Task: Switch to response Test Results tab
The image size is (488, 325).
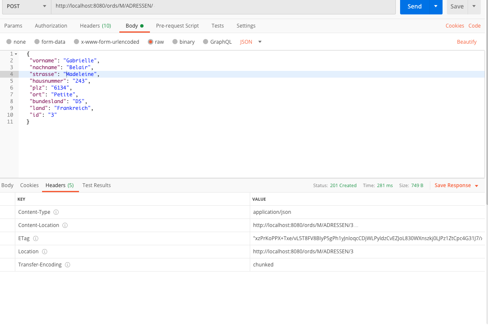Action: click(x=96, y=185)
